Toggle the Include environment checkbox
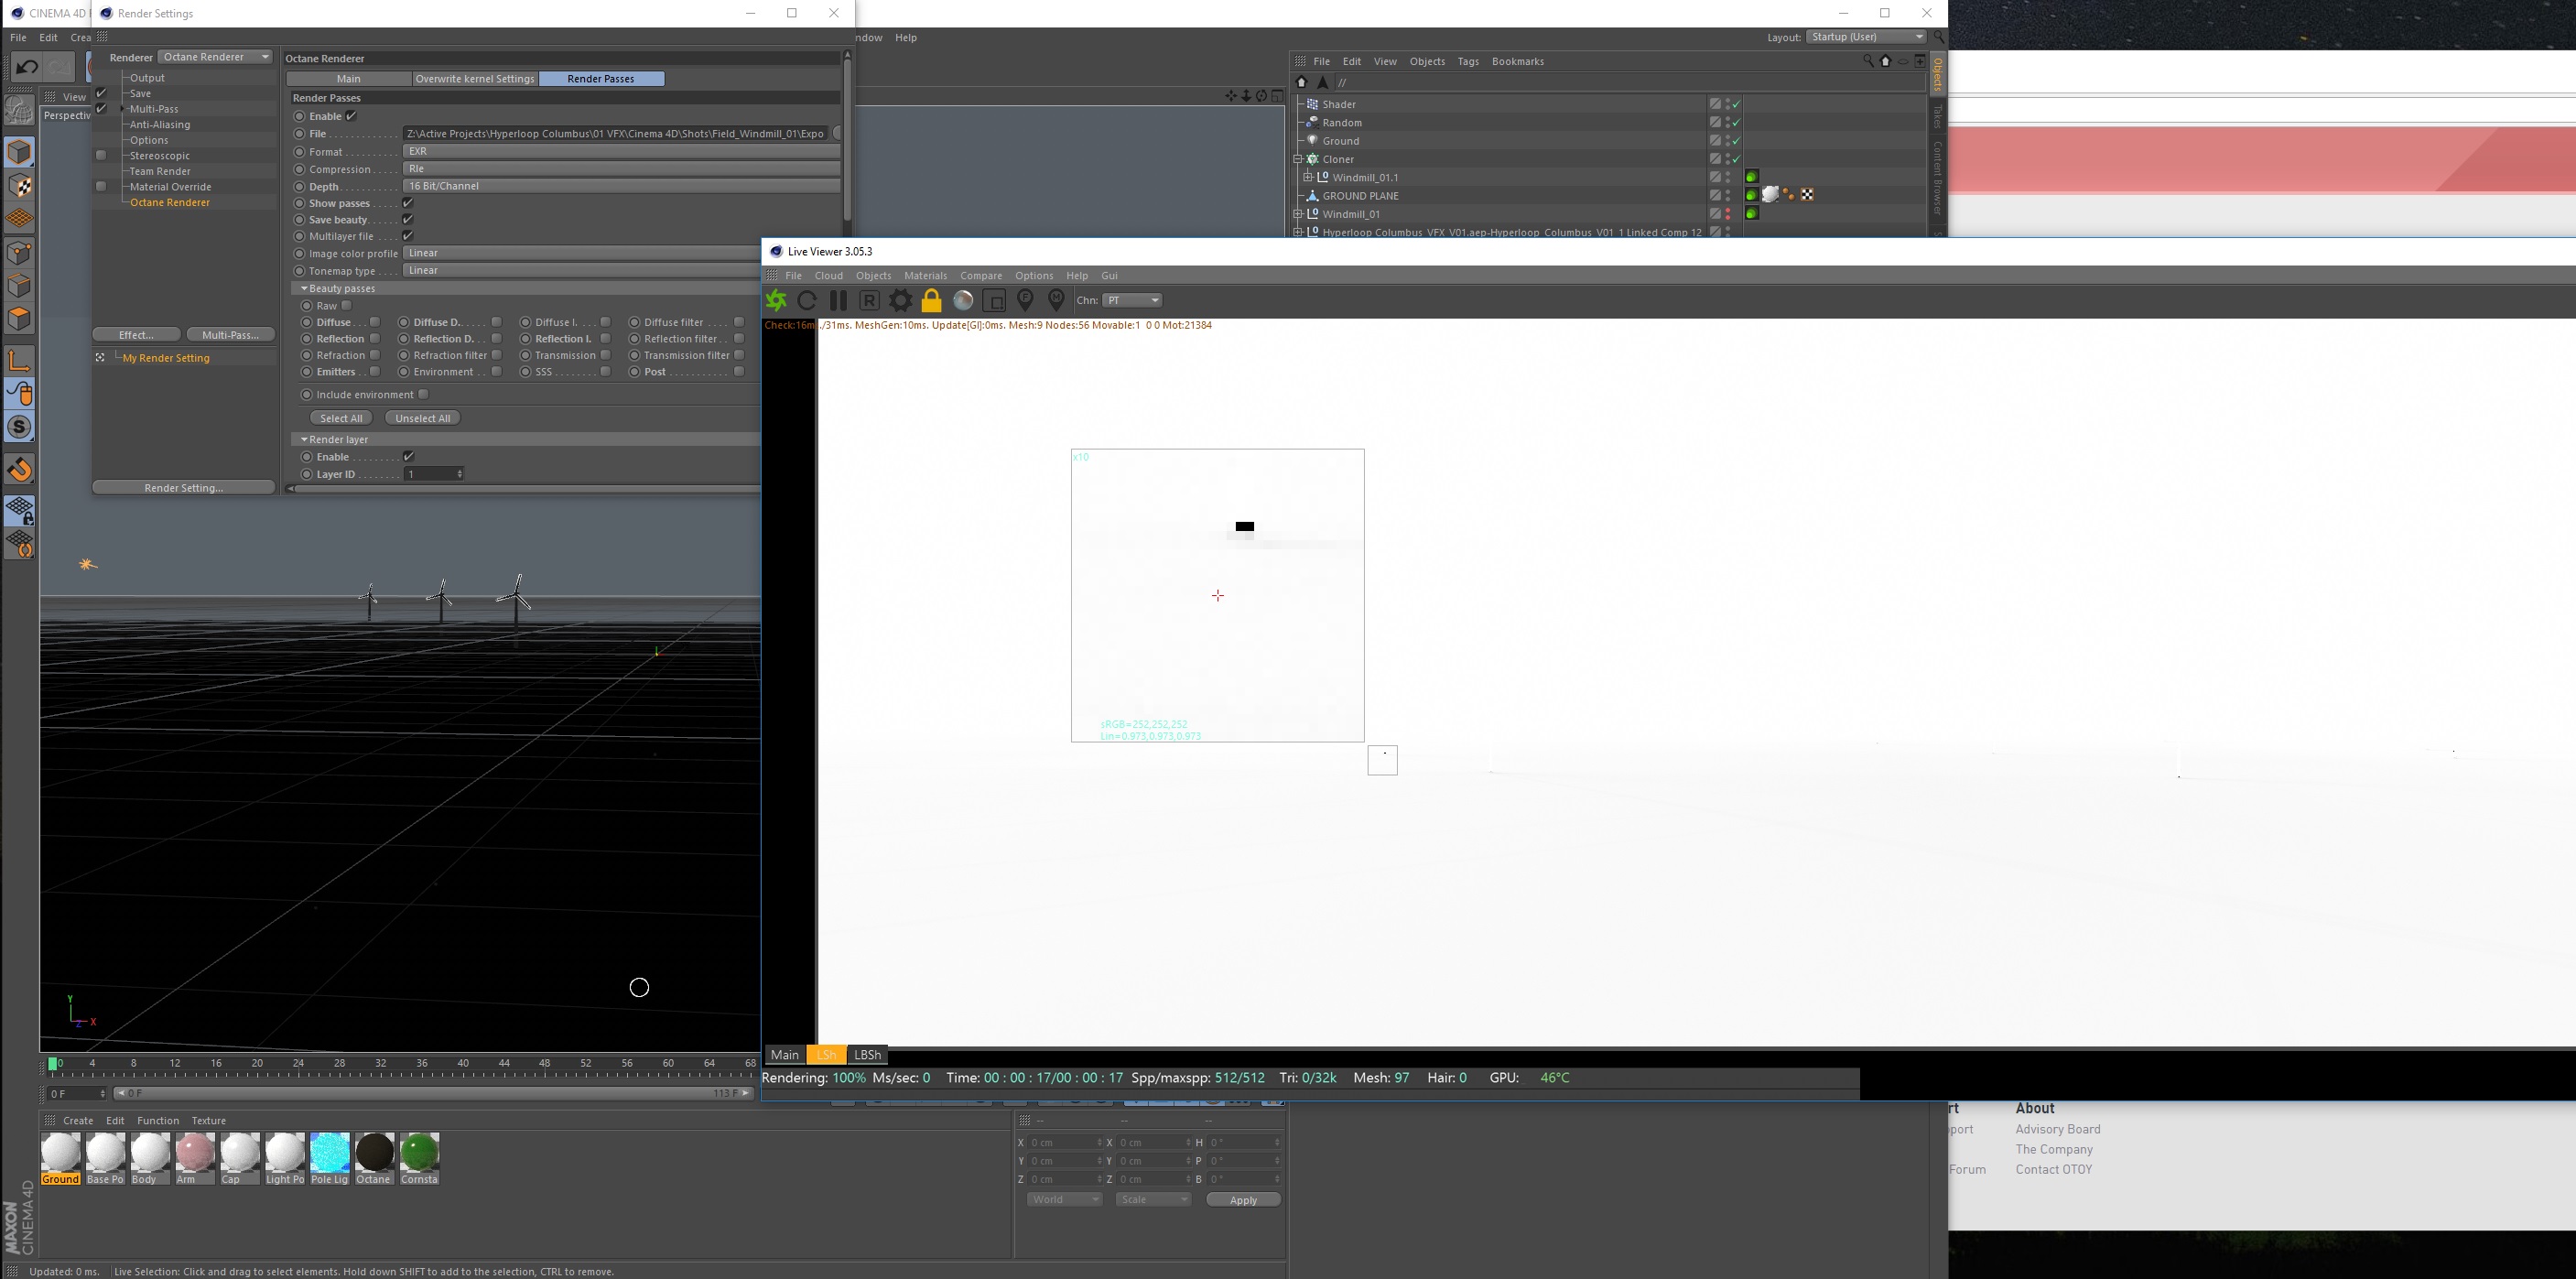Screen dimensions: 2576x1279 pos(424,394)
